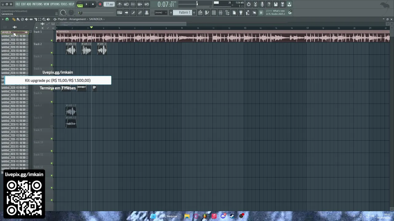Image resolution: width=394 pixels, height=221 pixels.
Task: Open the Piano roll view icon
Action: click(x=207, y=13)
